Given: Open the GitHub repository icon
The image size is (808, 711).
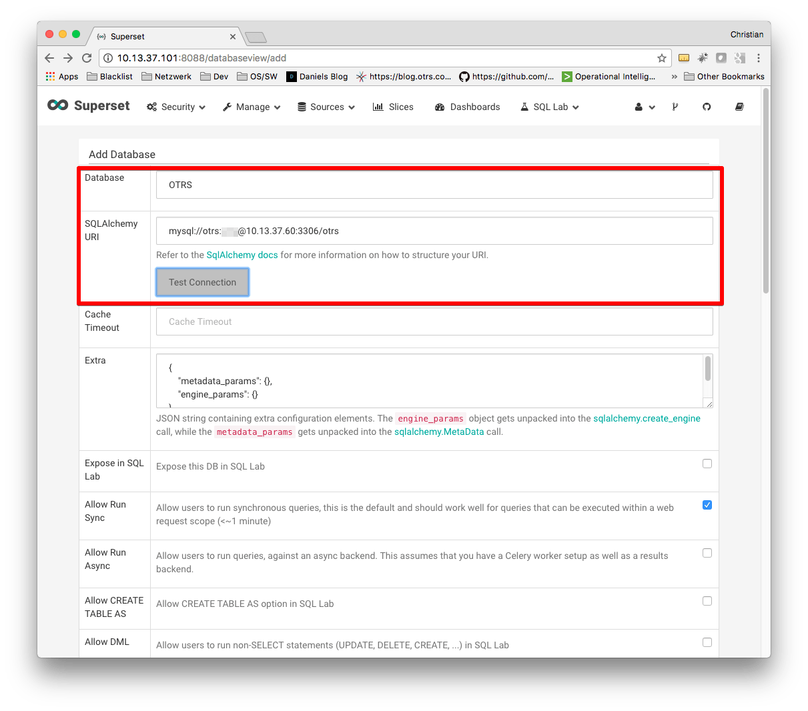Looking at the screenshot, I should point(707,107).
